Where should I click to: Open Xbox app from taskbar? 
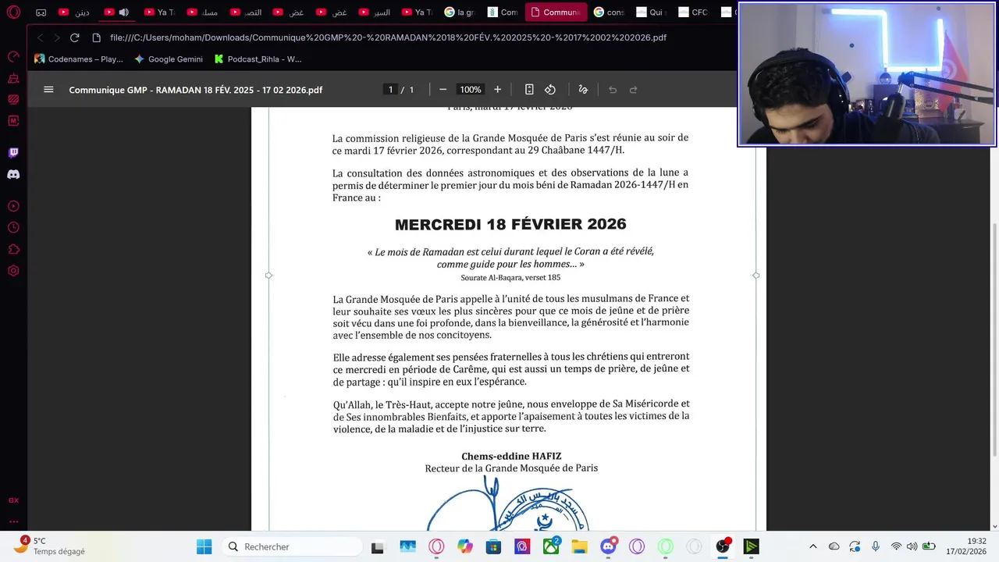point(551,546)
